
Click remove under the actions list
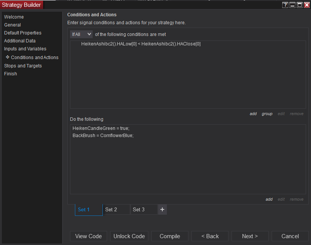297,199
